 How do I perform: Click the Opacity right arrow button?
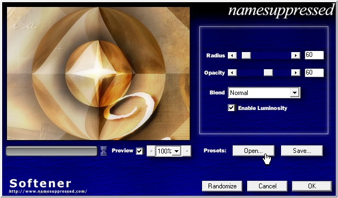(x=296, y=73)
